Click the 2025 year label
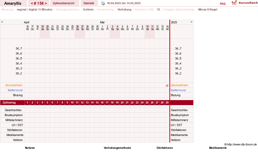The width and height of the screenshot is (258, 158). [174, 22]
